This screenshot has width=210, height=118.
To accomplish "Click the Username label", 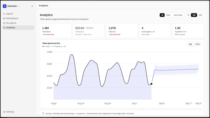I will (x=12, y=6).
